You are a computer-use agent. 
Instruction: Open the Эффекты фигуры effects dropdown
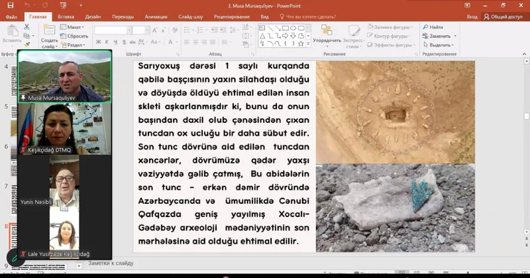tap(391, 44)
